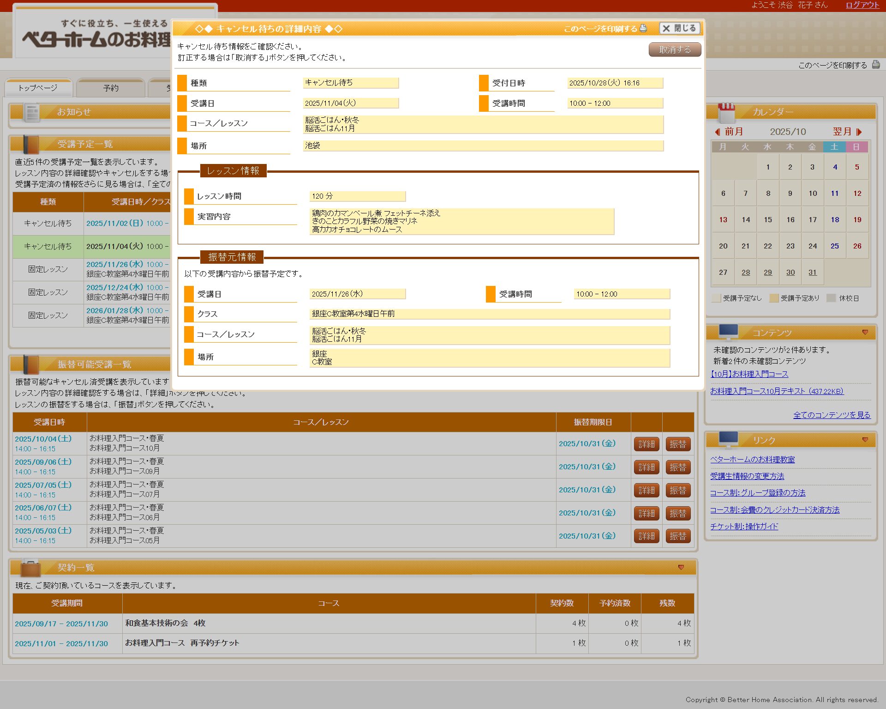The width and height of the screenshot is (886, 709).
Task: Click the book icon in 振替可能受講一覧 header
Action: pyautogui.click(x=30, y=364)
